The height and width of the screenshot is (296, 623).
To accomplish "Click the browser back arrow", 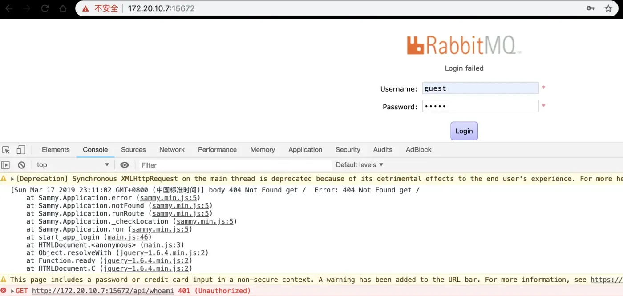I will point(8,8).
